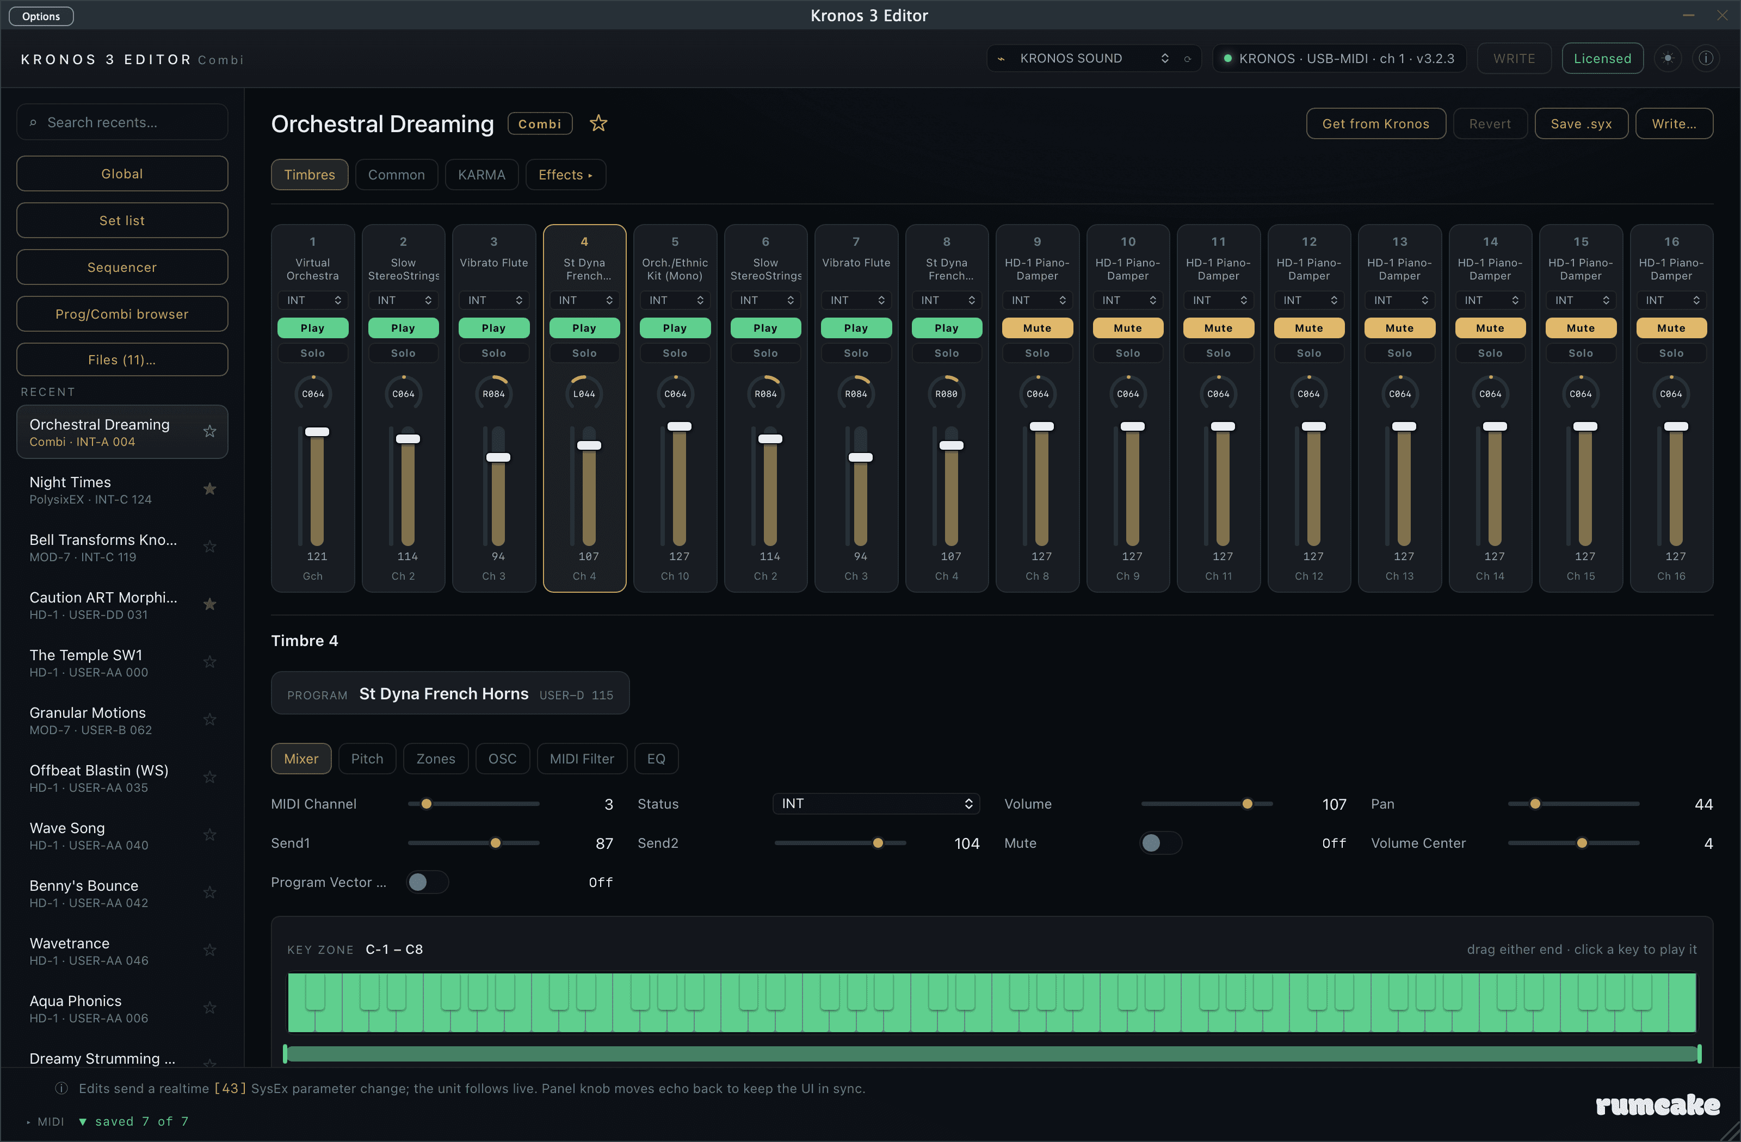Open timbre 1 INT status dropdown
The image size is (1741, 1142).
[x=313, y=301]
